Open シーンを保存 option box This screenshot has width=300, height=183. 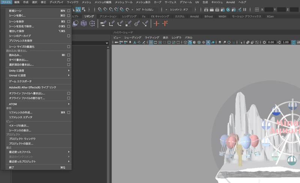[x=69, y=21]
